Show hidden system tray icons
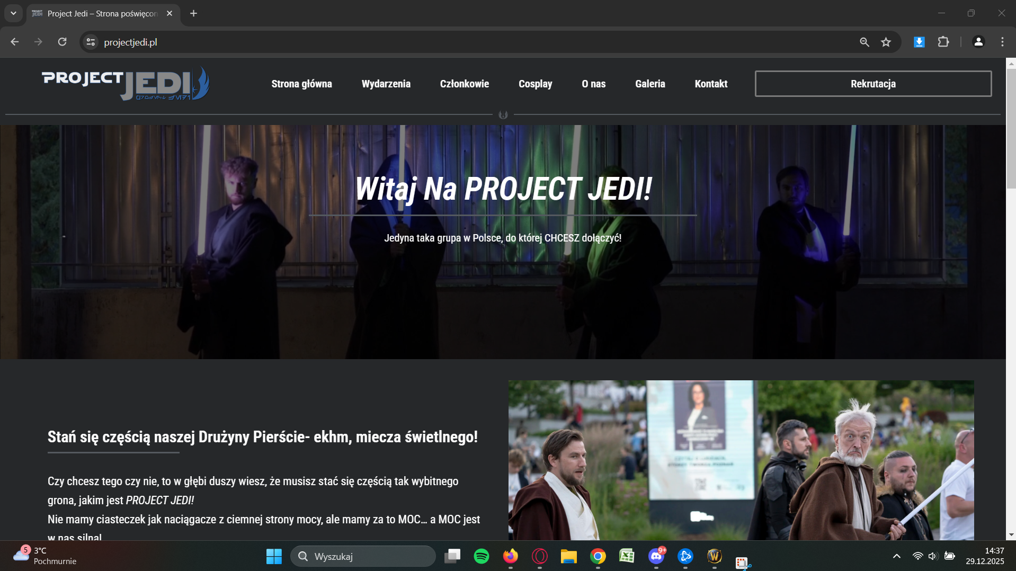 coord(896,556)
